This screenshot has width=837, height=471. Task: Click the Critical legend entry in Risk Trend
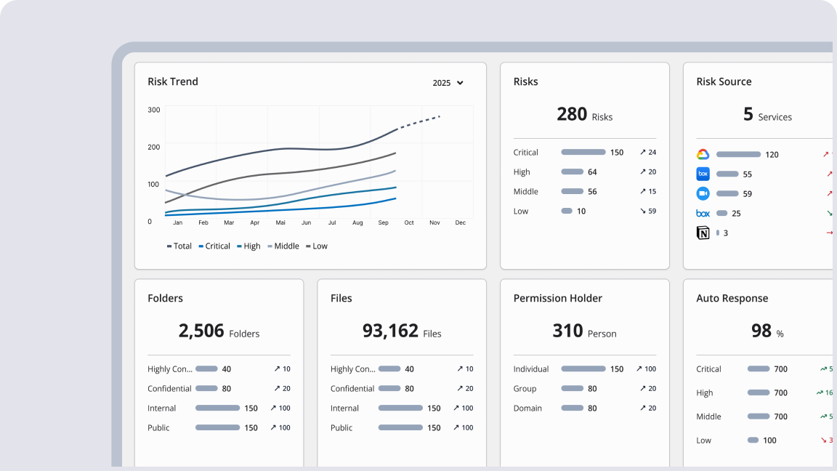214,246
